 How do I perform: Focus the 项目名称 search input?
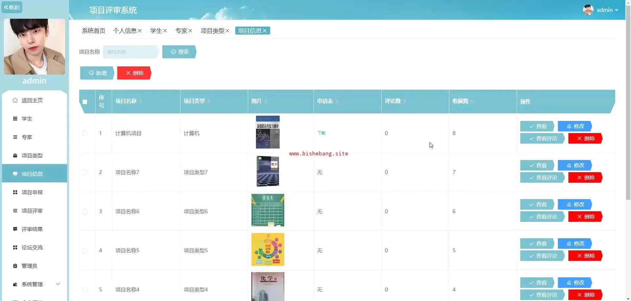click(x=131, y=52)
